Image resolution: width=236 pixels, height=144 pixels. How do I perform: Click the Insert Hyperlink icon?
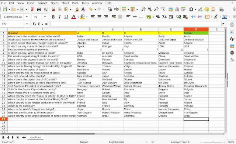click(x=200, y=10)
